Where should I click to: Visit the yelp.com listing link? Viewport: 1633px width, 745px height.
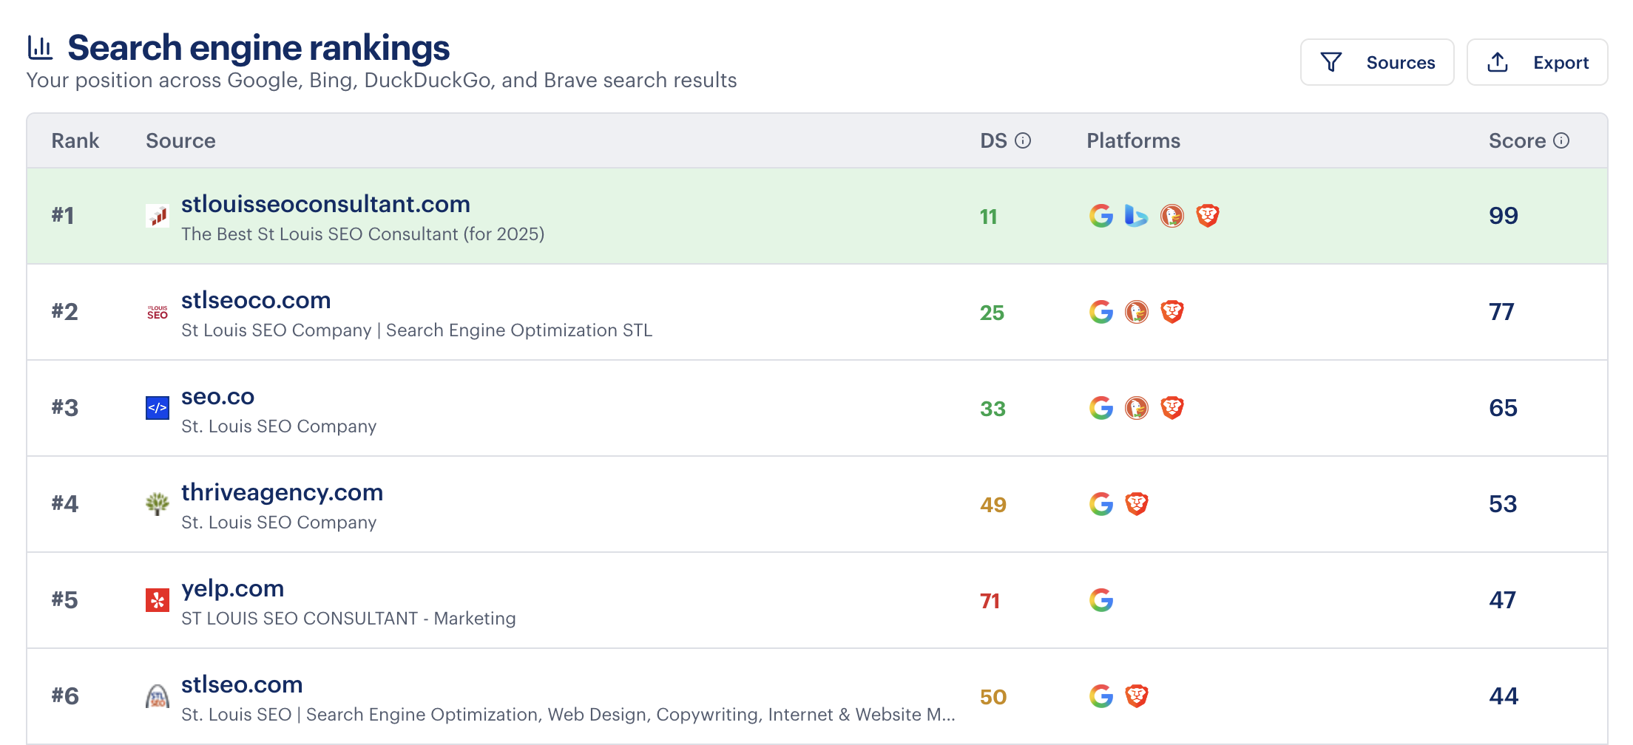click(x=232, y=588)
